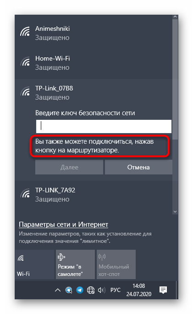The width and height of the screenshot is (193, 314).
Task: Click the Отмена button
Action: click(138, 167)
